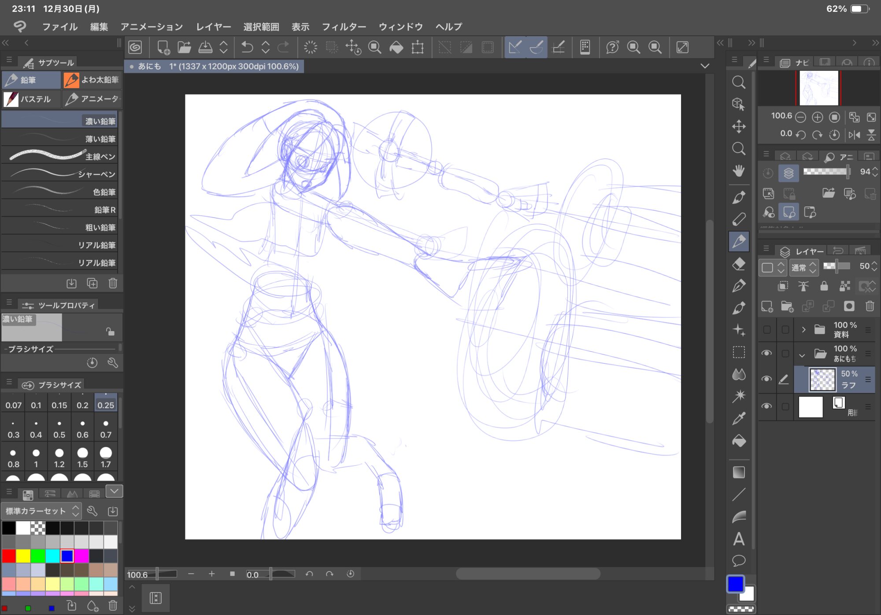
Task: Toggle snap to ruler in toolbar
Action: click(x=515, y=47)
